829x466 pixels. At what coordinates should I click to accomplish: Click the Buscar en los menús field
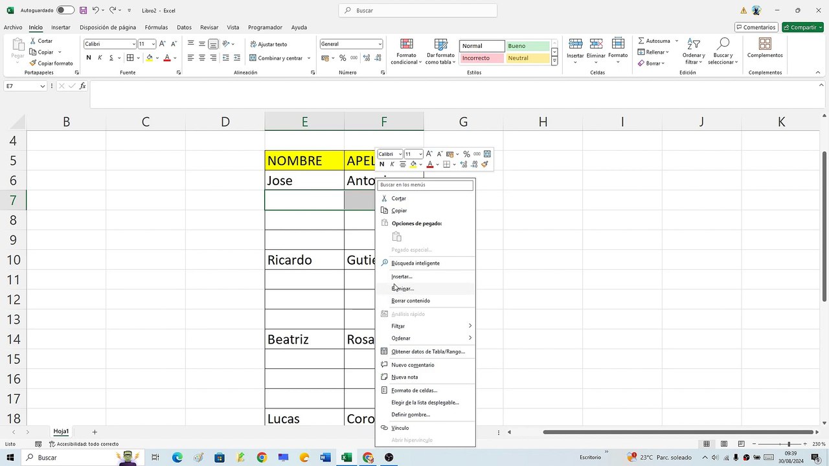tap(426, 185)
